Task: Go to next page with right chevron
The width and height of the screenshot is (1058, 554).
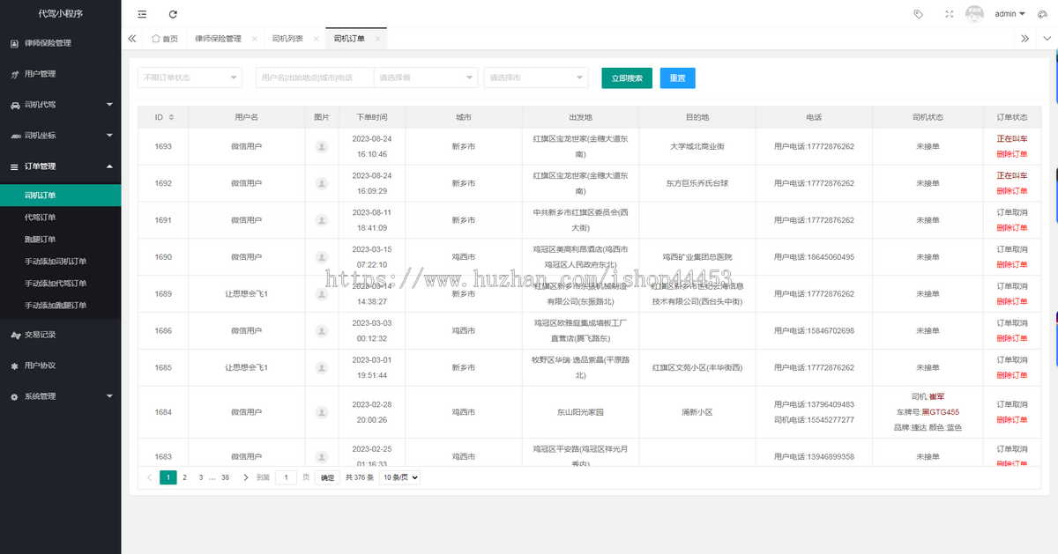Action: tap(245, 477)
